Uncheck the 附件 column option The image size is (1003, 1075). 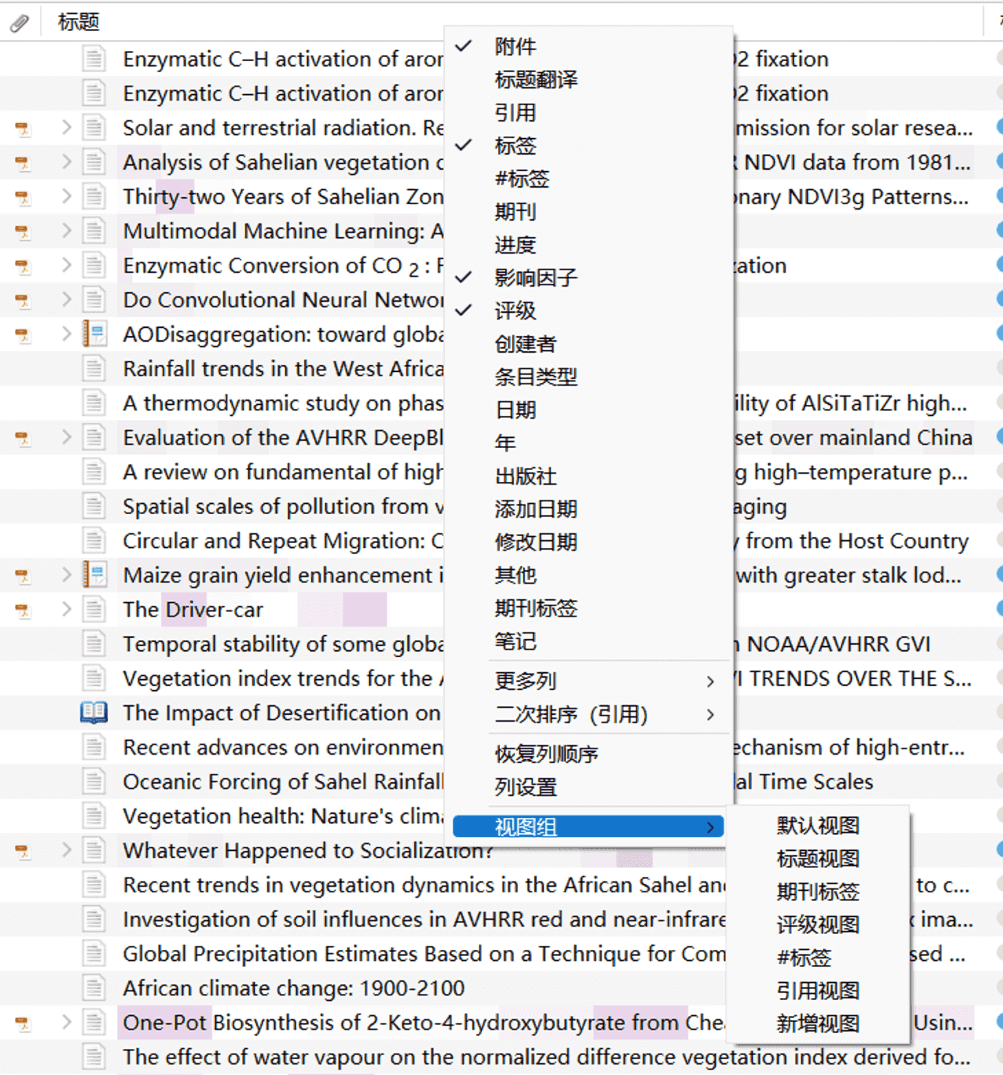pyautogui.click(x=515, y=47)
